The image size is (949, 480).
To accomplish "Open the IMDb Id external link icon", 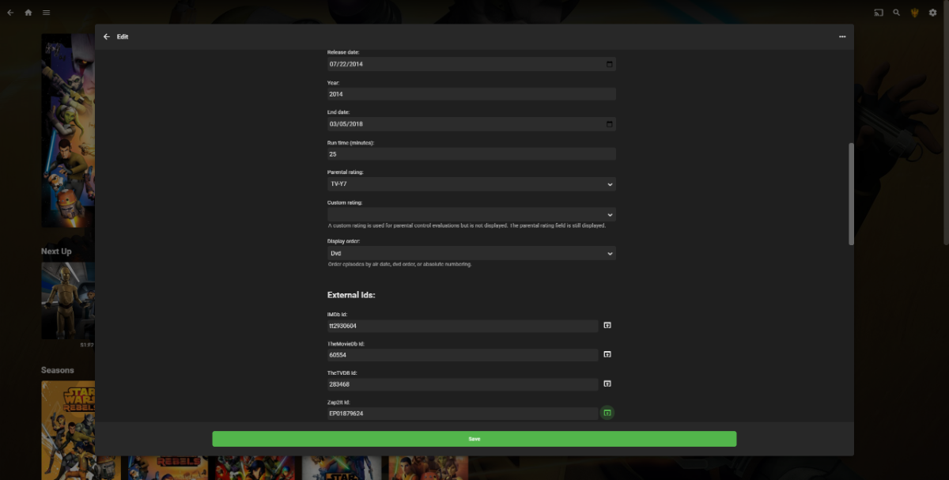I will tap(607, 325).
